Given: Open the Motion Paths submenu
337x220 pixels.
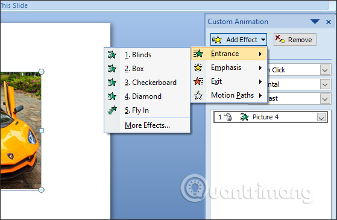Looking at the screenshot, I should coord(228,95).
